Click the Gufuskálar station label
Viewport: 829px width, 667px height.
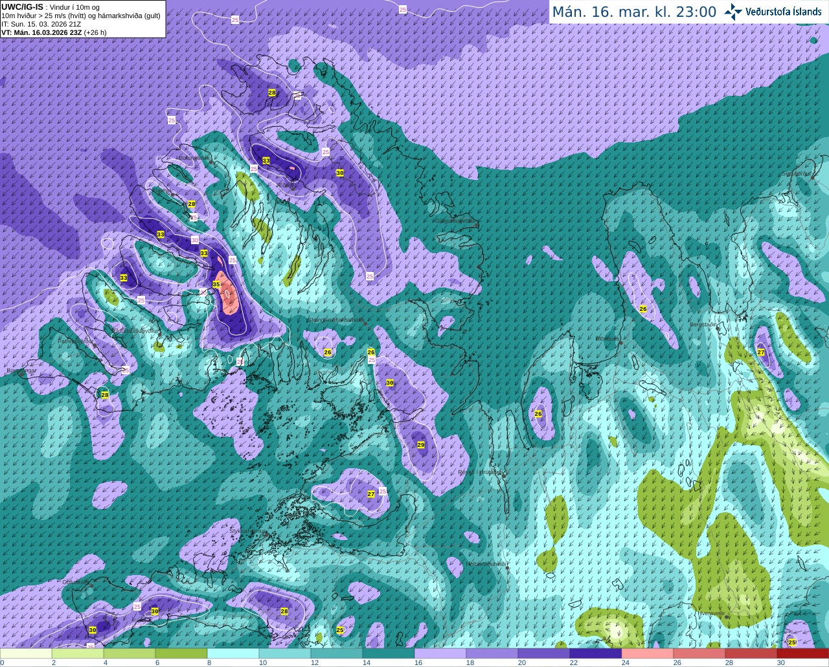pos(76,582)
